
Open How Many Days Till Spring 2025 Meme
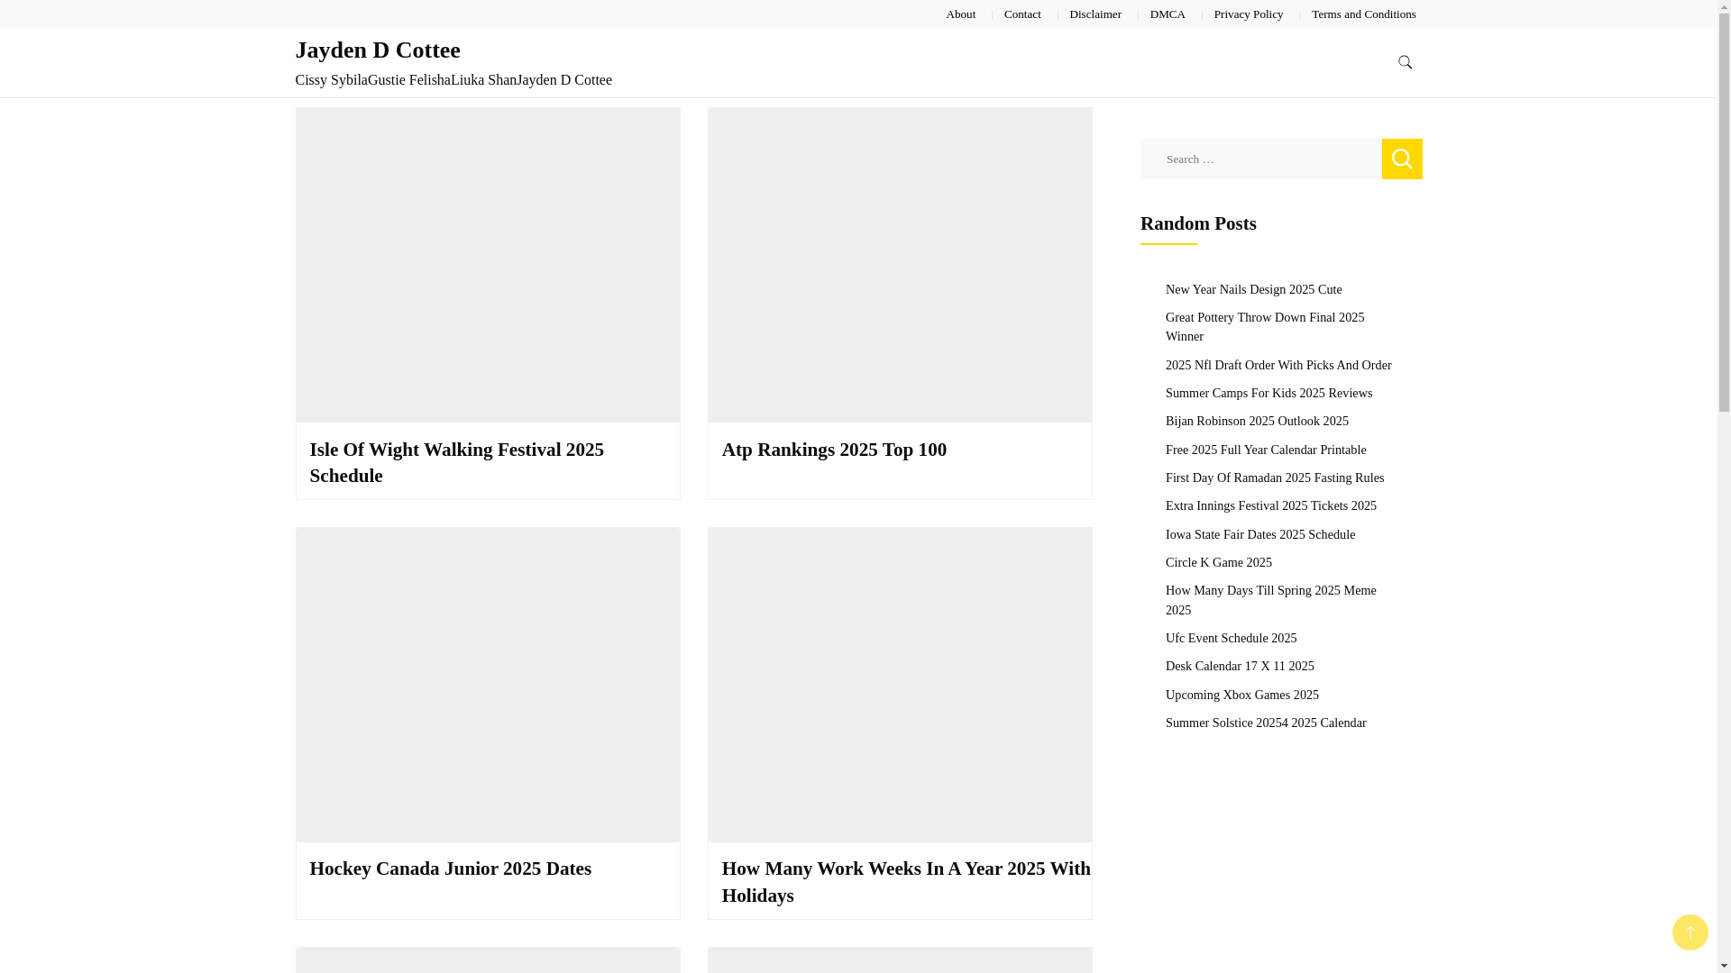click(x=1270, y=600)
